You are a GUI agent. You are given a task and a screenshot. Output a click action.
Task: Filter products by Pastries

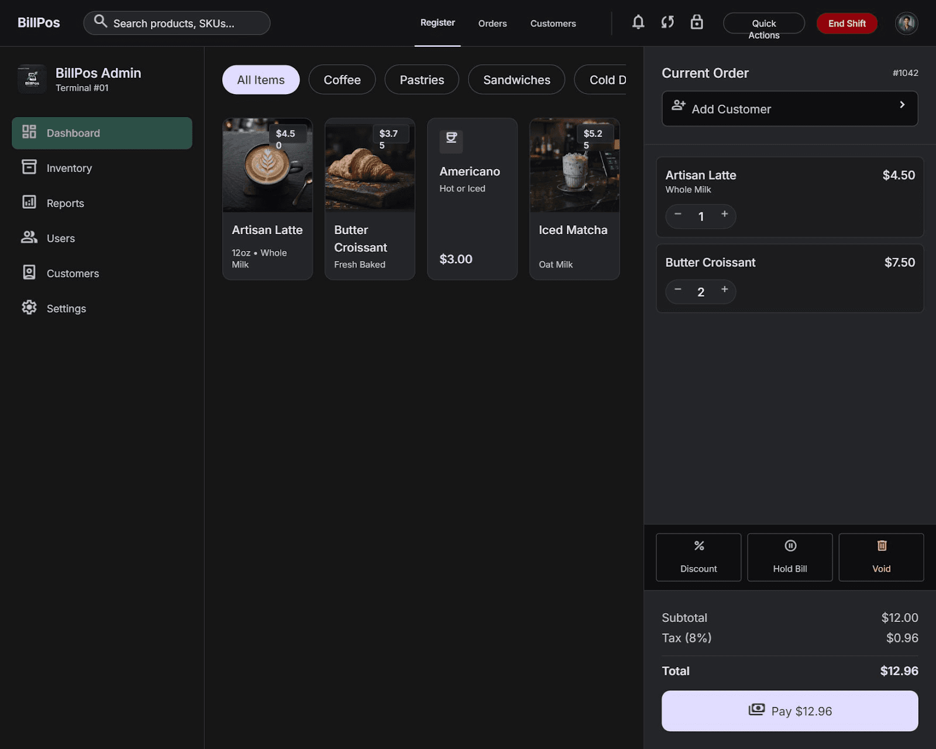[422, 80]
